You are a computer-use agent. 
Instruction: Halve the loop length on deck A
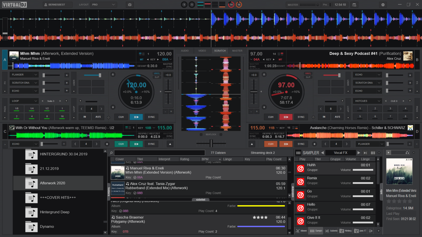(81, 109)
